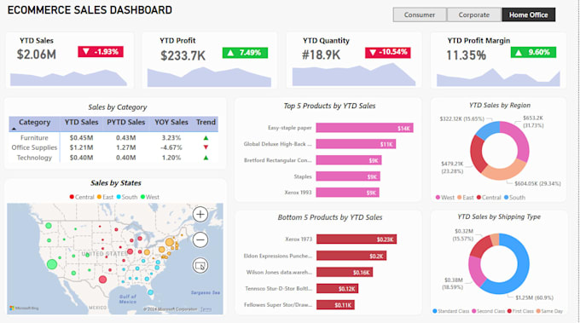Image resolution: width=580 pixels, height=323 pixels.
Task: Zoom in on the Sales by States map
Action: coord(200,215)
